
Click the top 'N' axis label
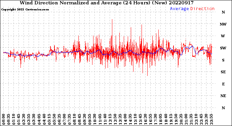point(223,12)
